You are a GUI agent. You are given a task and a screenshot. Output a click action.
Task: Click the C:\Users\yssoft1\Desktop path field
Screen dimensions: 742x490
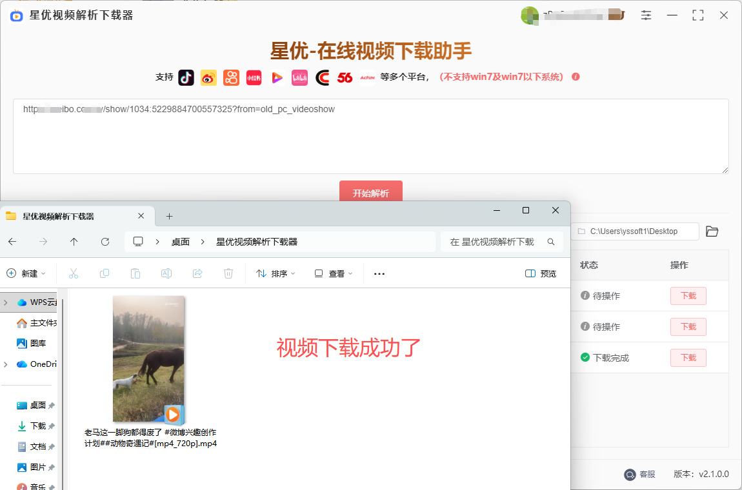pos(635,231)
